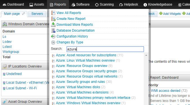Open Azure: Resource Groups virtual networks report

[x=87, y=76]
